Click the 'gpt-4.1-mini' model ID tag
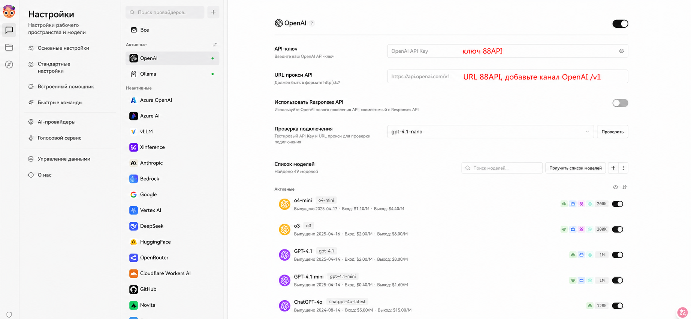 pyautogui.click(x=343, y=276)
